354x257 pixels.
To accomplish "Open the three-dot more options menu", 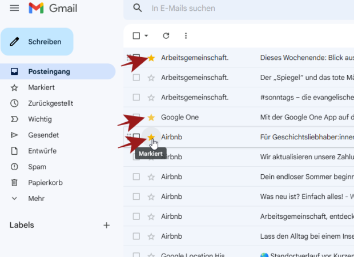I will coord(186,35).
